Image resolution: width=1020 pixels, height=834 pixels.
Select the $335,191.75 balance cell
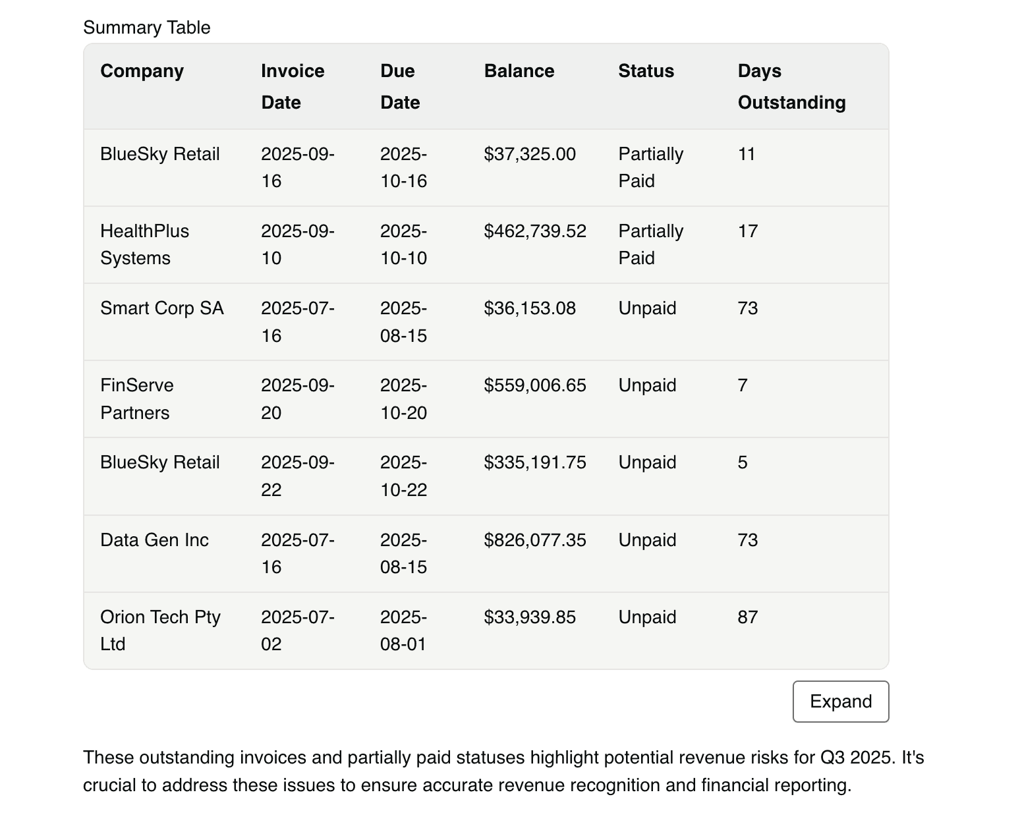point(535,462)
